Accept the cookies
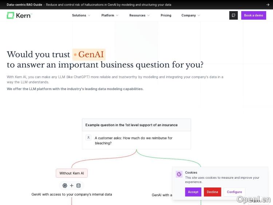 [193, 192]
